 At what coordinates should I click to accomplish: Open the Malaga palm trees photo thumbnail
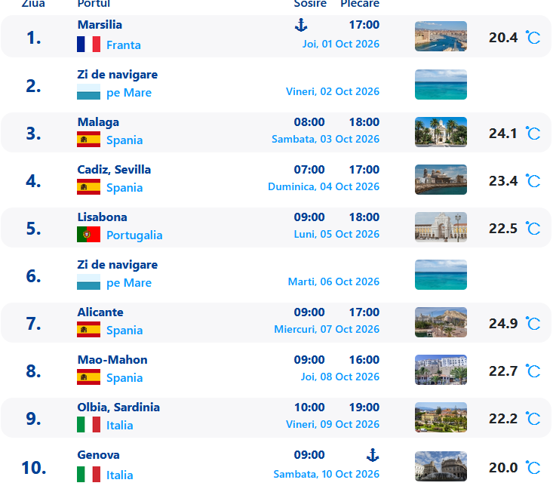pyautogui.click(x=441, y=132)
